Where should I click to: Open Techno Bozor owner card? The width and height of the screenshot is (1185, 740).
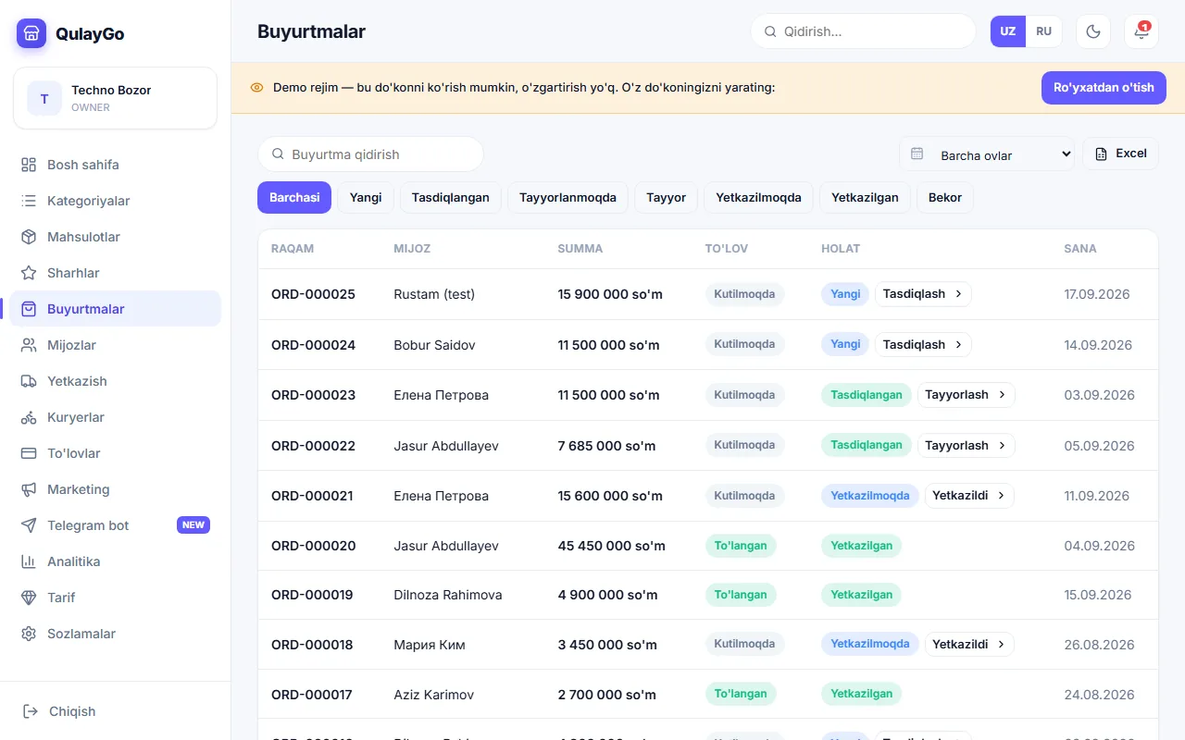pyautogui.click(x=115, y=98)
